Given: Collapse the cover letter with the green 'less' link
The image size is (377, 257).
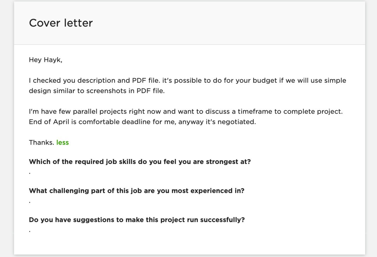Looking at the screenshot, I should tap(62, 142).
